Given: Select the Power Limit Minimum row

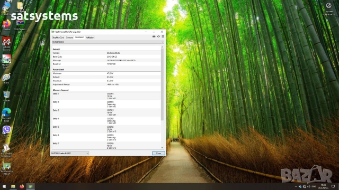Looking at the screenshot, I should 106,73.
